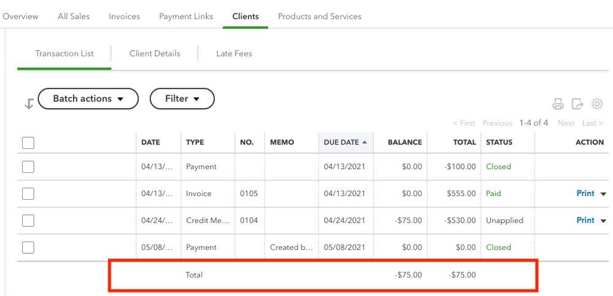
Task: Check the box for Invoice 0105 row
Action: [28, 194]
